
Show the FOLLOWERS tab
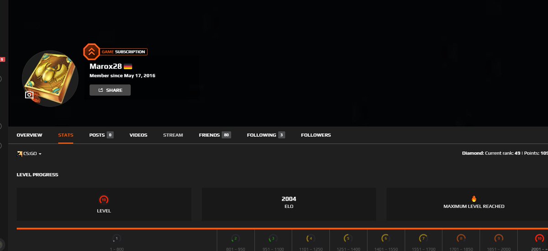point(316,135)
